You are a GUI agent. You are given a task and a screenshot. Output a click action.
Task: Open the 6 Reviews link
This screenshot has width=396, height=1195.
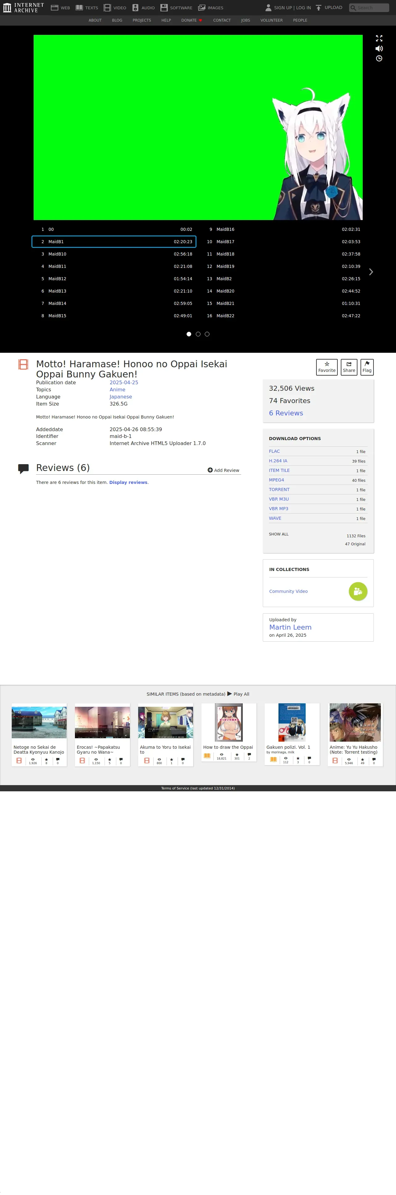[286, 413]
